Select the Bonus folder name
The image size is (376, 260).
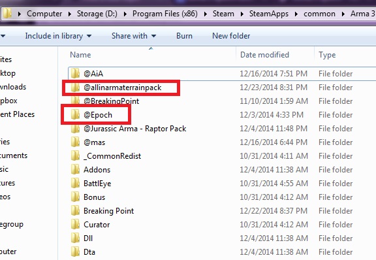coord(94,197)
